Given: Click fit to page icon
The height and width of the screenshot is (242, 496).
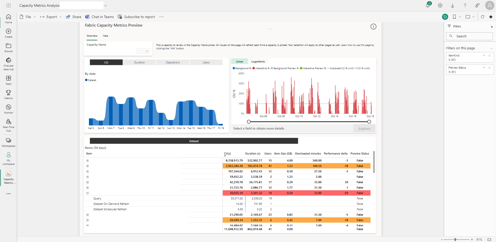Looking at the screenshot, I should tap(489, 239).
